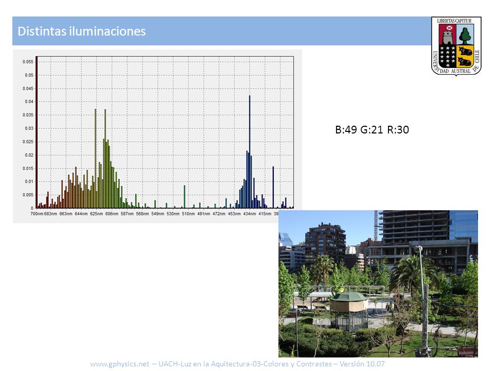The image size is (494, 371).
Task: Click the '530nm' axis label
Action: (x=173, y=214)
